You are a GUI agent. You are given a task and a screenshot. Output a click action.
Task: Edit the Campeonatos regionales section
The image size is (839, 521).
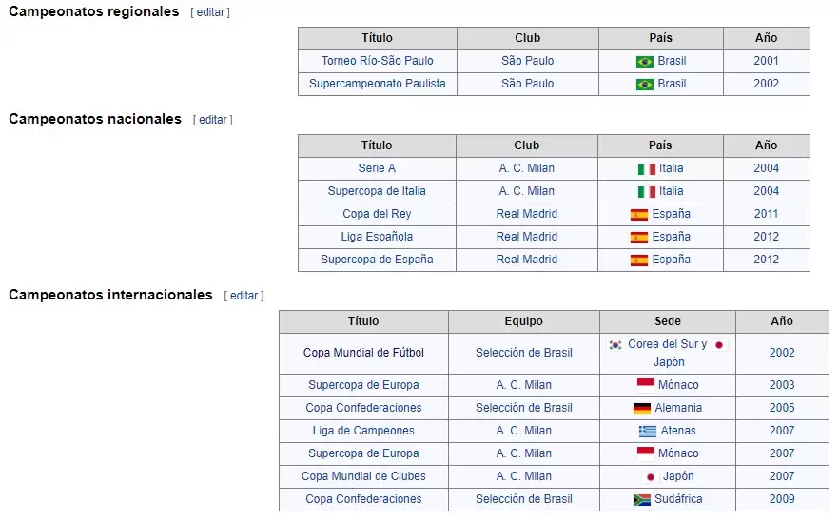210,12
